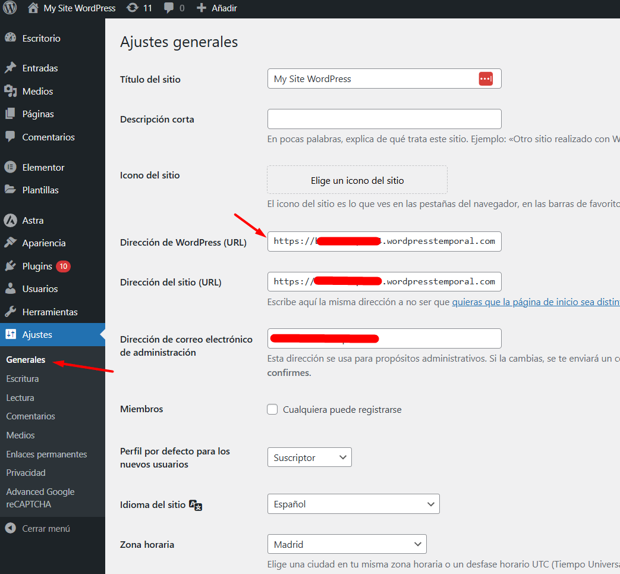Open the Generales settings submenu
The width and height of the screenshot is (620, 574).
pyautogui.click(x=26, y=360)
